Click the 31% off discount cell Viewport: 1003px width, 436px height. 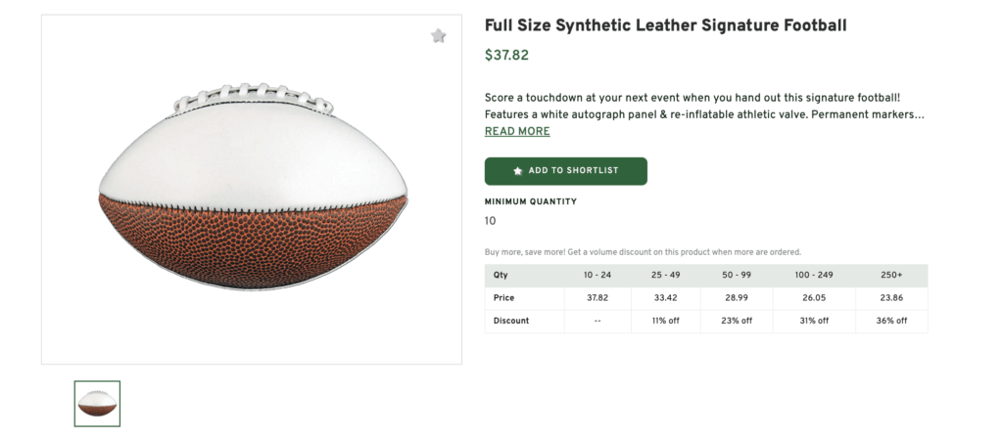pos(812,321)
